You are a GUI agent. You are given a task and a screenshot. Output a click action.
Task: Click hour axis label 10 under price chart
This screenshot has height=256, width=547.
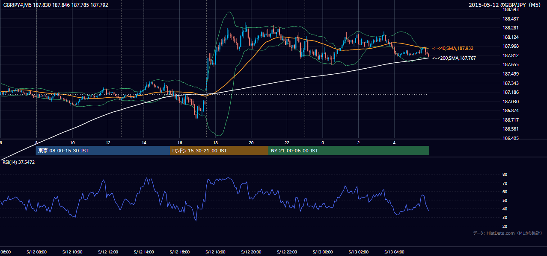pos(72,143)
